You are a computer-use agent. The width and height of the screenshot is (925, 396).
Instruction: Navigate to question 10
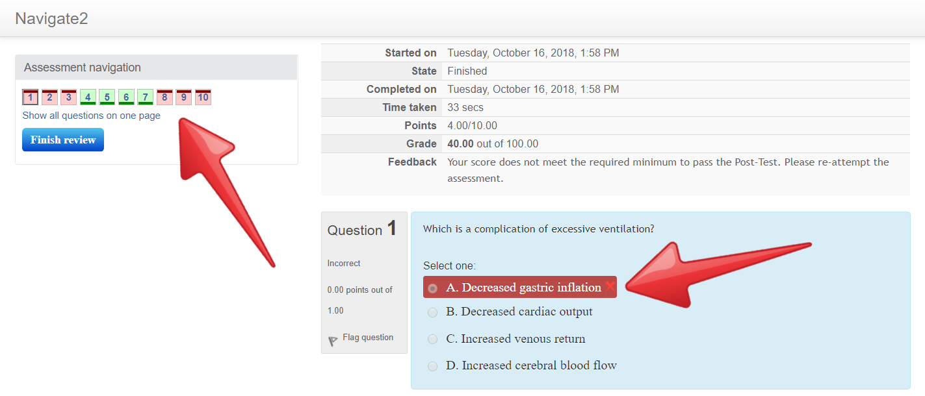tap(203, 97)
